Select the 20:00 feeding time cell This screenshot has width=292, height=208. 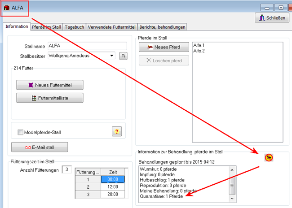point(113,194)
